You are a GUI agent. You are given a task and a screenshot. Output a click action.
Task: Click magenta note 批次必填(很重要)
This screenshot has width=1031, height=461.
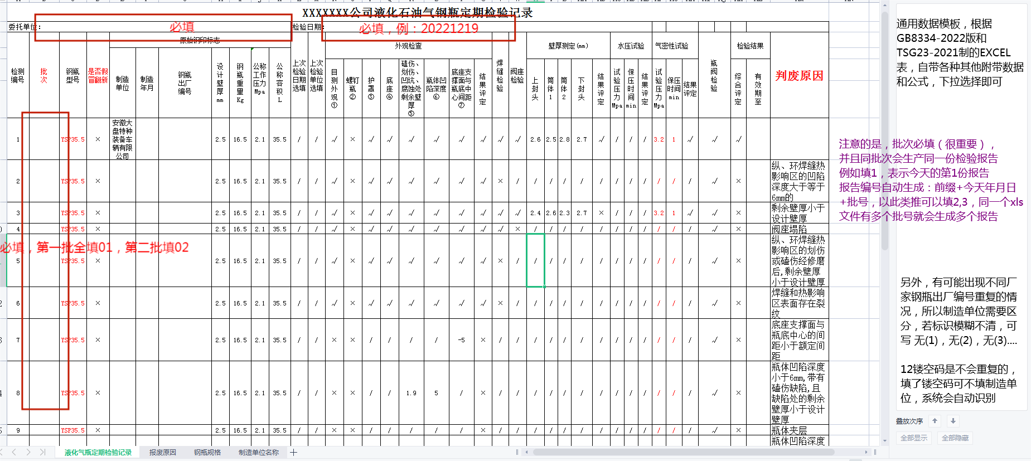pos(931,180)
